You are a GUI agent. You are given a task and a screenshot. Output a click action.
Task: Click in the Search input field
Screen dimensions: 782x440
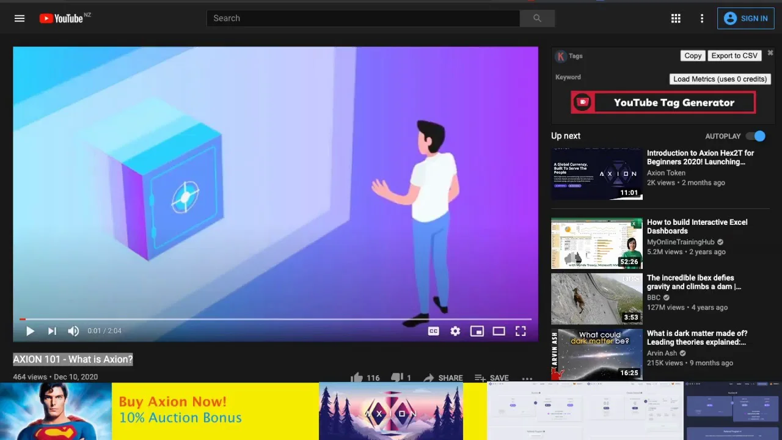(x=363, y=18)
